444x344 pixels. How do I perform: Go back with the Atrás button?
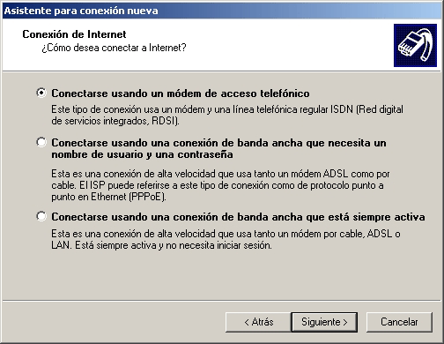(x=258, y=322)
